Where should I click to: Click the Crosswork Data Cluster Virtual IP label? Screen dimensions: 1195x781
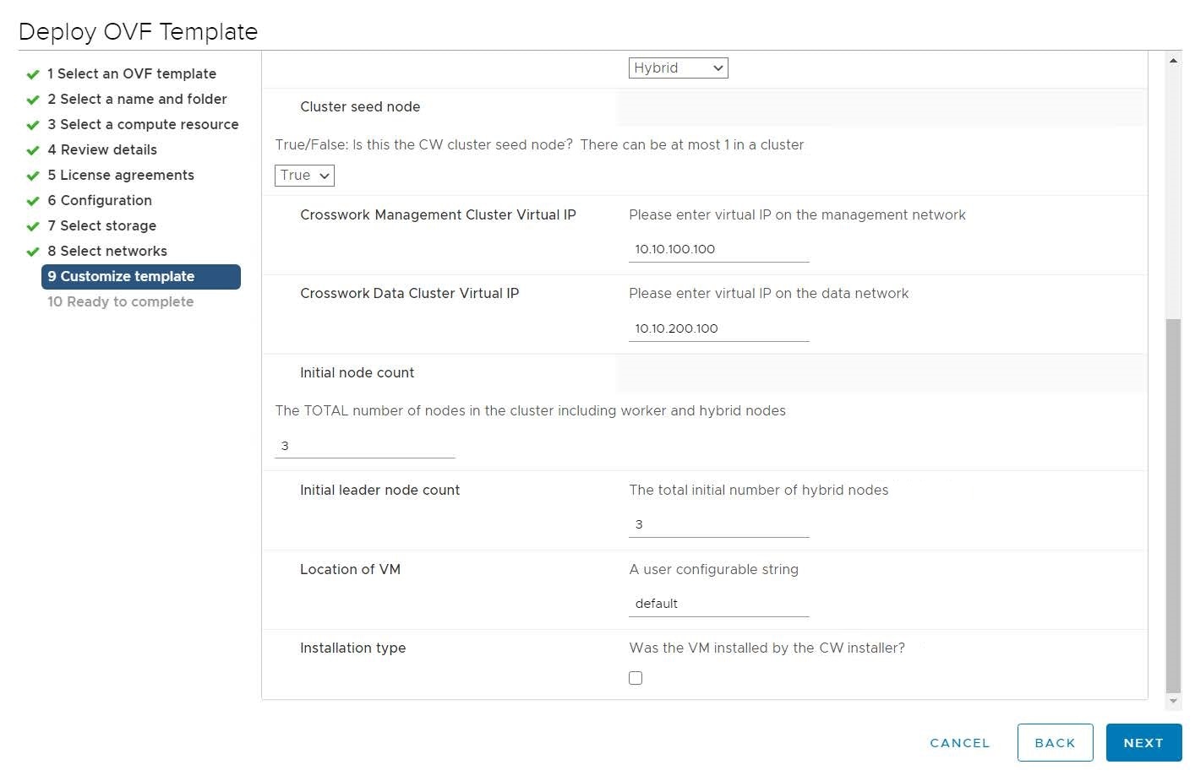[409, 293]
